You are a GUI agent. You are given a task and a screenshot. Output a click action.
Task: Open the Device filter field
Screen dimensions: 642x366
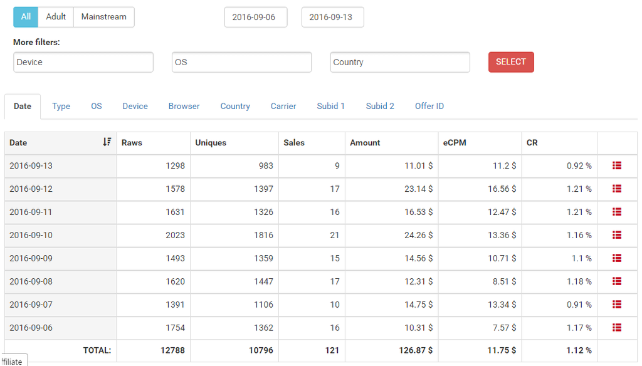point(83,62)
